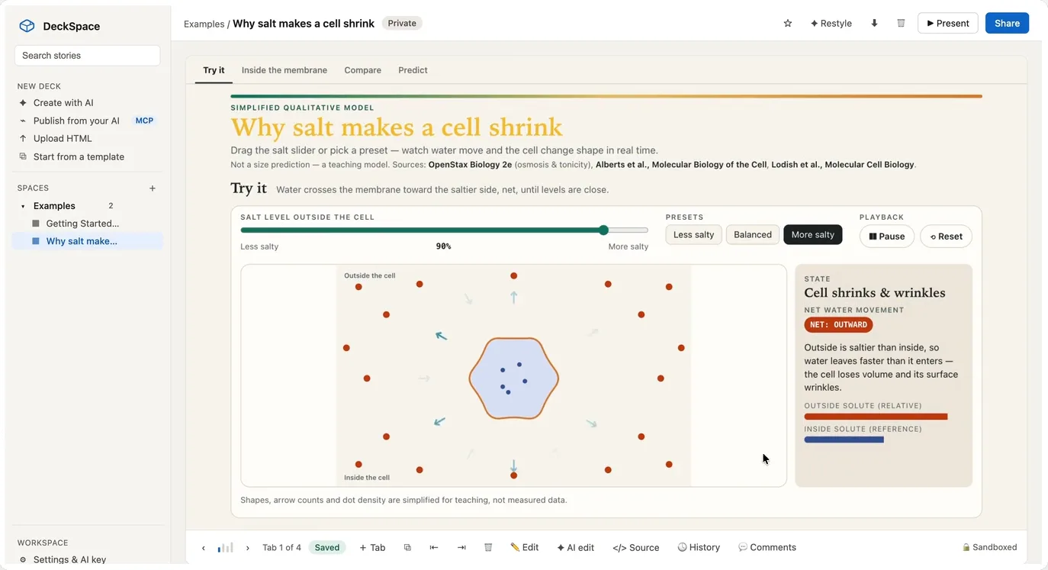The height and width of the screenshot is (570, 1048).
Task: Switch to the Compare tab
Action: [x=362, y=70]
